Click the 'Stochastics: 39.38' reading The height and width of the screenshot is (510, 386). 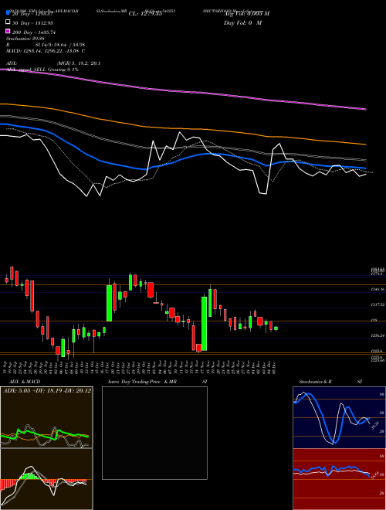coord(27,39)
